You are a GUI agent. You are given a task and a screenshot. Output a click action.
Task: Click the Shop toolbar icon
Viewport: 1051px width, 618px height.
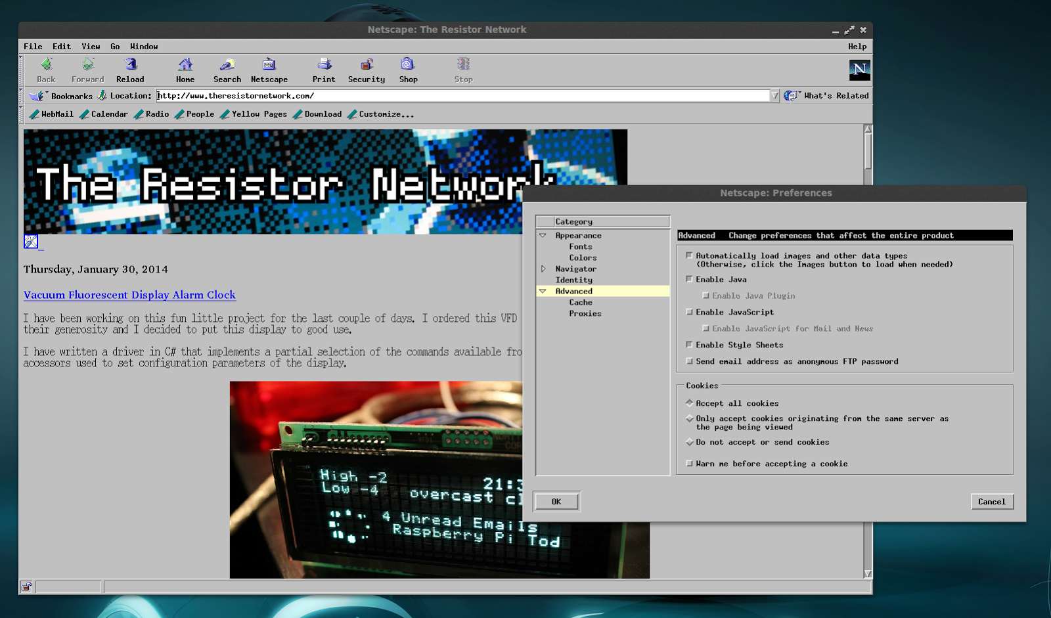(x=408, y=64)
